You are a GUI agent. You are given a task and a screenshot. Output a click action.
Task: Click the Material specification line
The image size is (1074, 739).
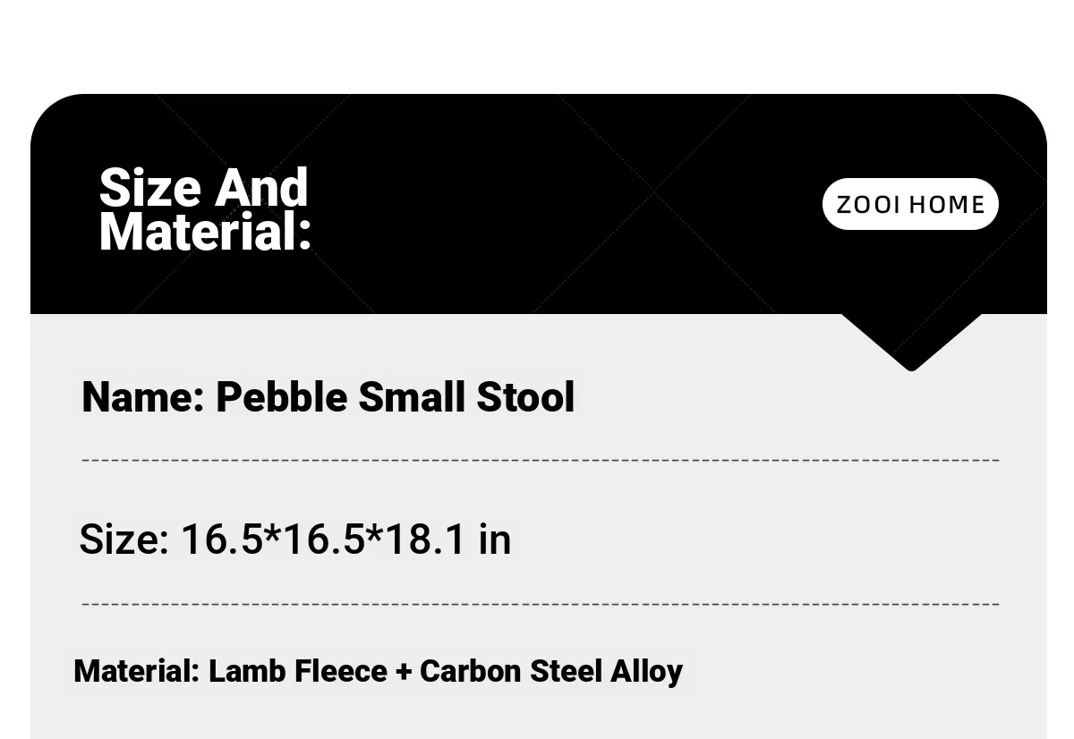(x=378, y=671)
